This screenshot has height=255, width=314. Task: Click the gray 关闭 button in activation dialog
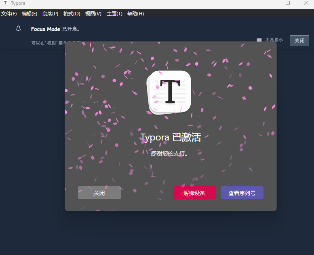pos(99,193)
